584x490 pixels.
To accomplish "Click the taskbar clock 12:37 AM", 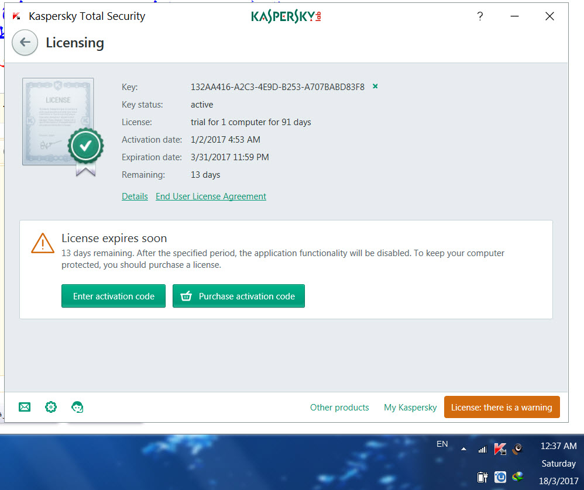I will (x=559, y=446).
